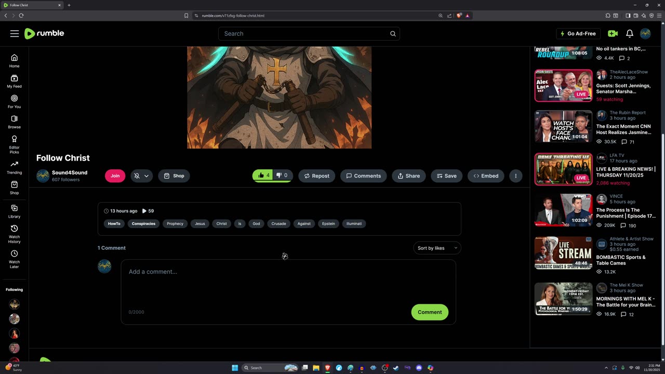Open the Embed options
665x374 pixels.
[486, 176]
